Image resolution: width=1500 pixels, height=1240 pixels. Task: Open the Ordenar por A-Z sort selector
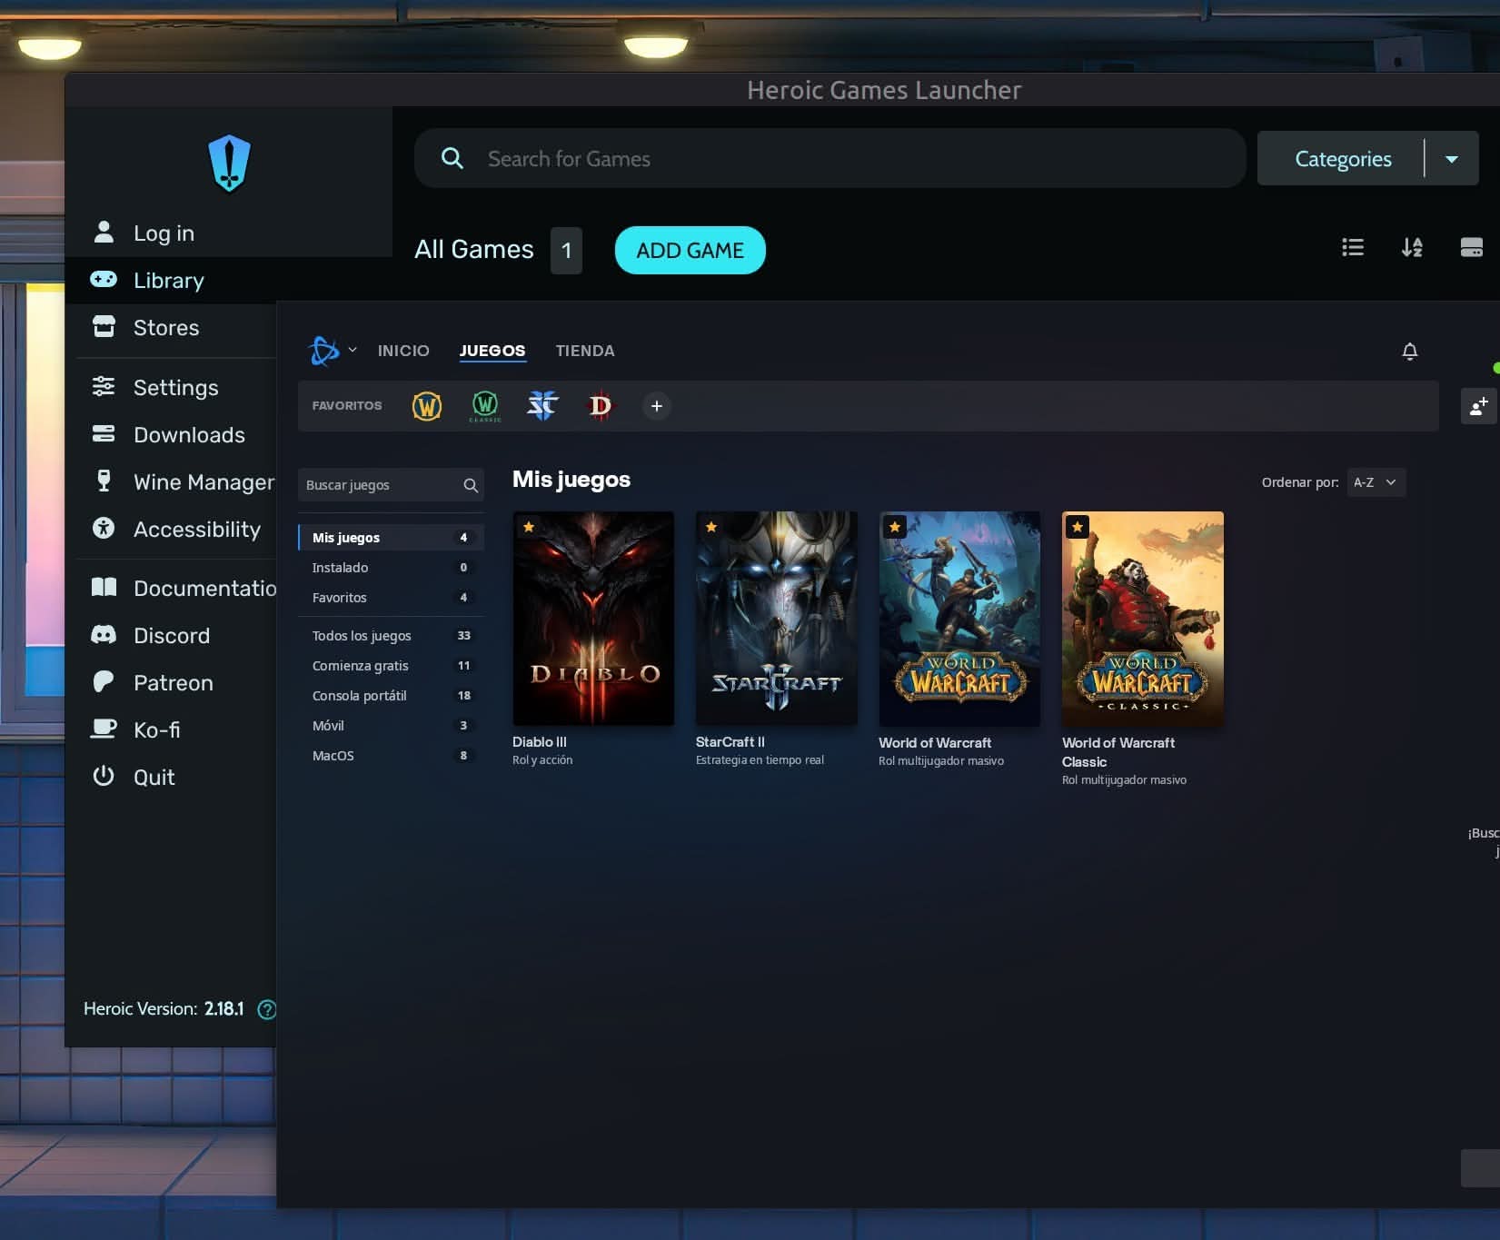1375,482
